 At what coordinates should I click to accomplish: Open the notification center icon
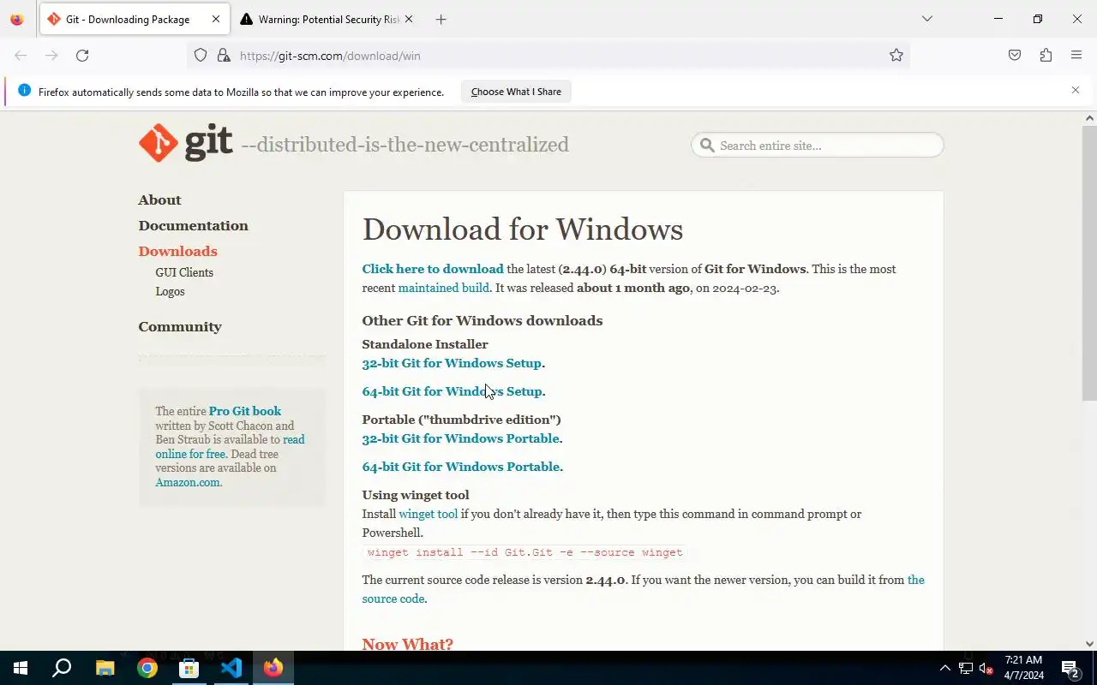(x=1070, y=668)
